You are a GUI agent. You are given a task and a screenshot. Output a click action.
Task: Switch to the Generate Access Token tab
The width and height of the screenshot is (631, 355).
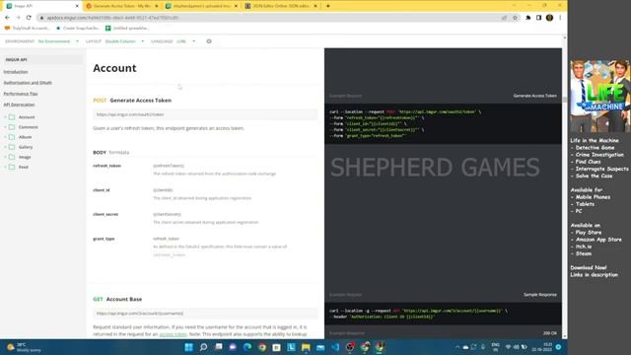pos(122,6)
